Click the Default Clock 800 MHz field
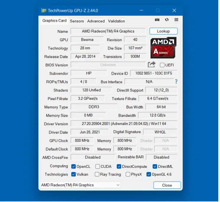Image resolution: width=220 pixels, height=202 pixels. 82,149
